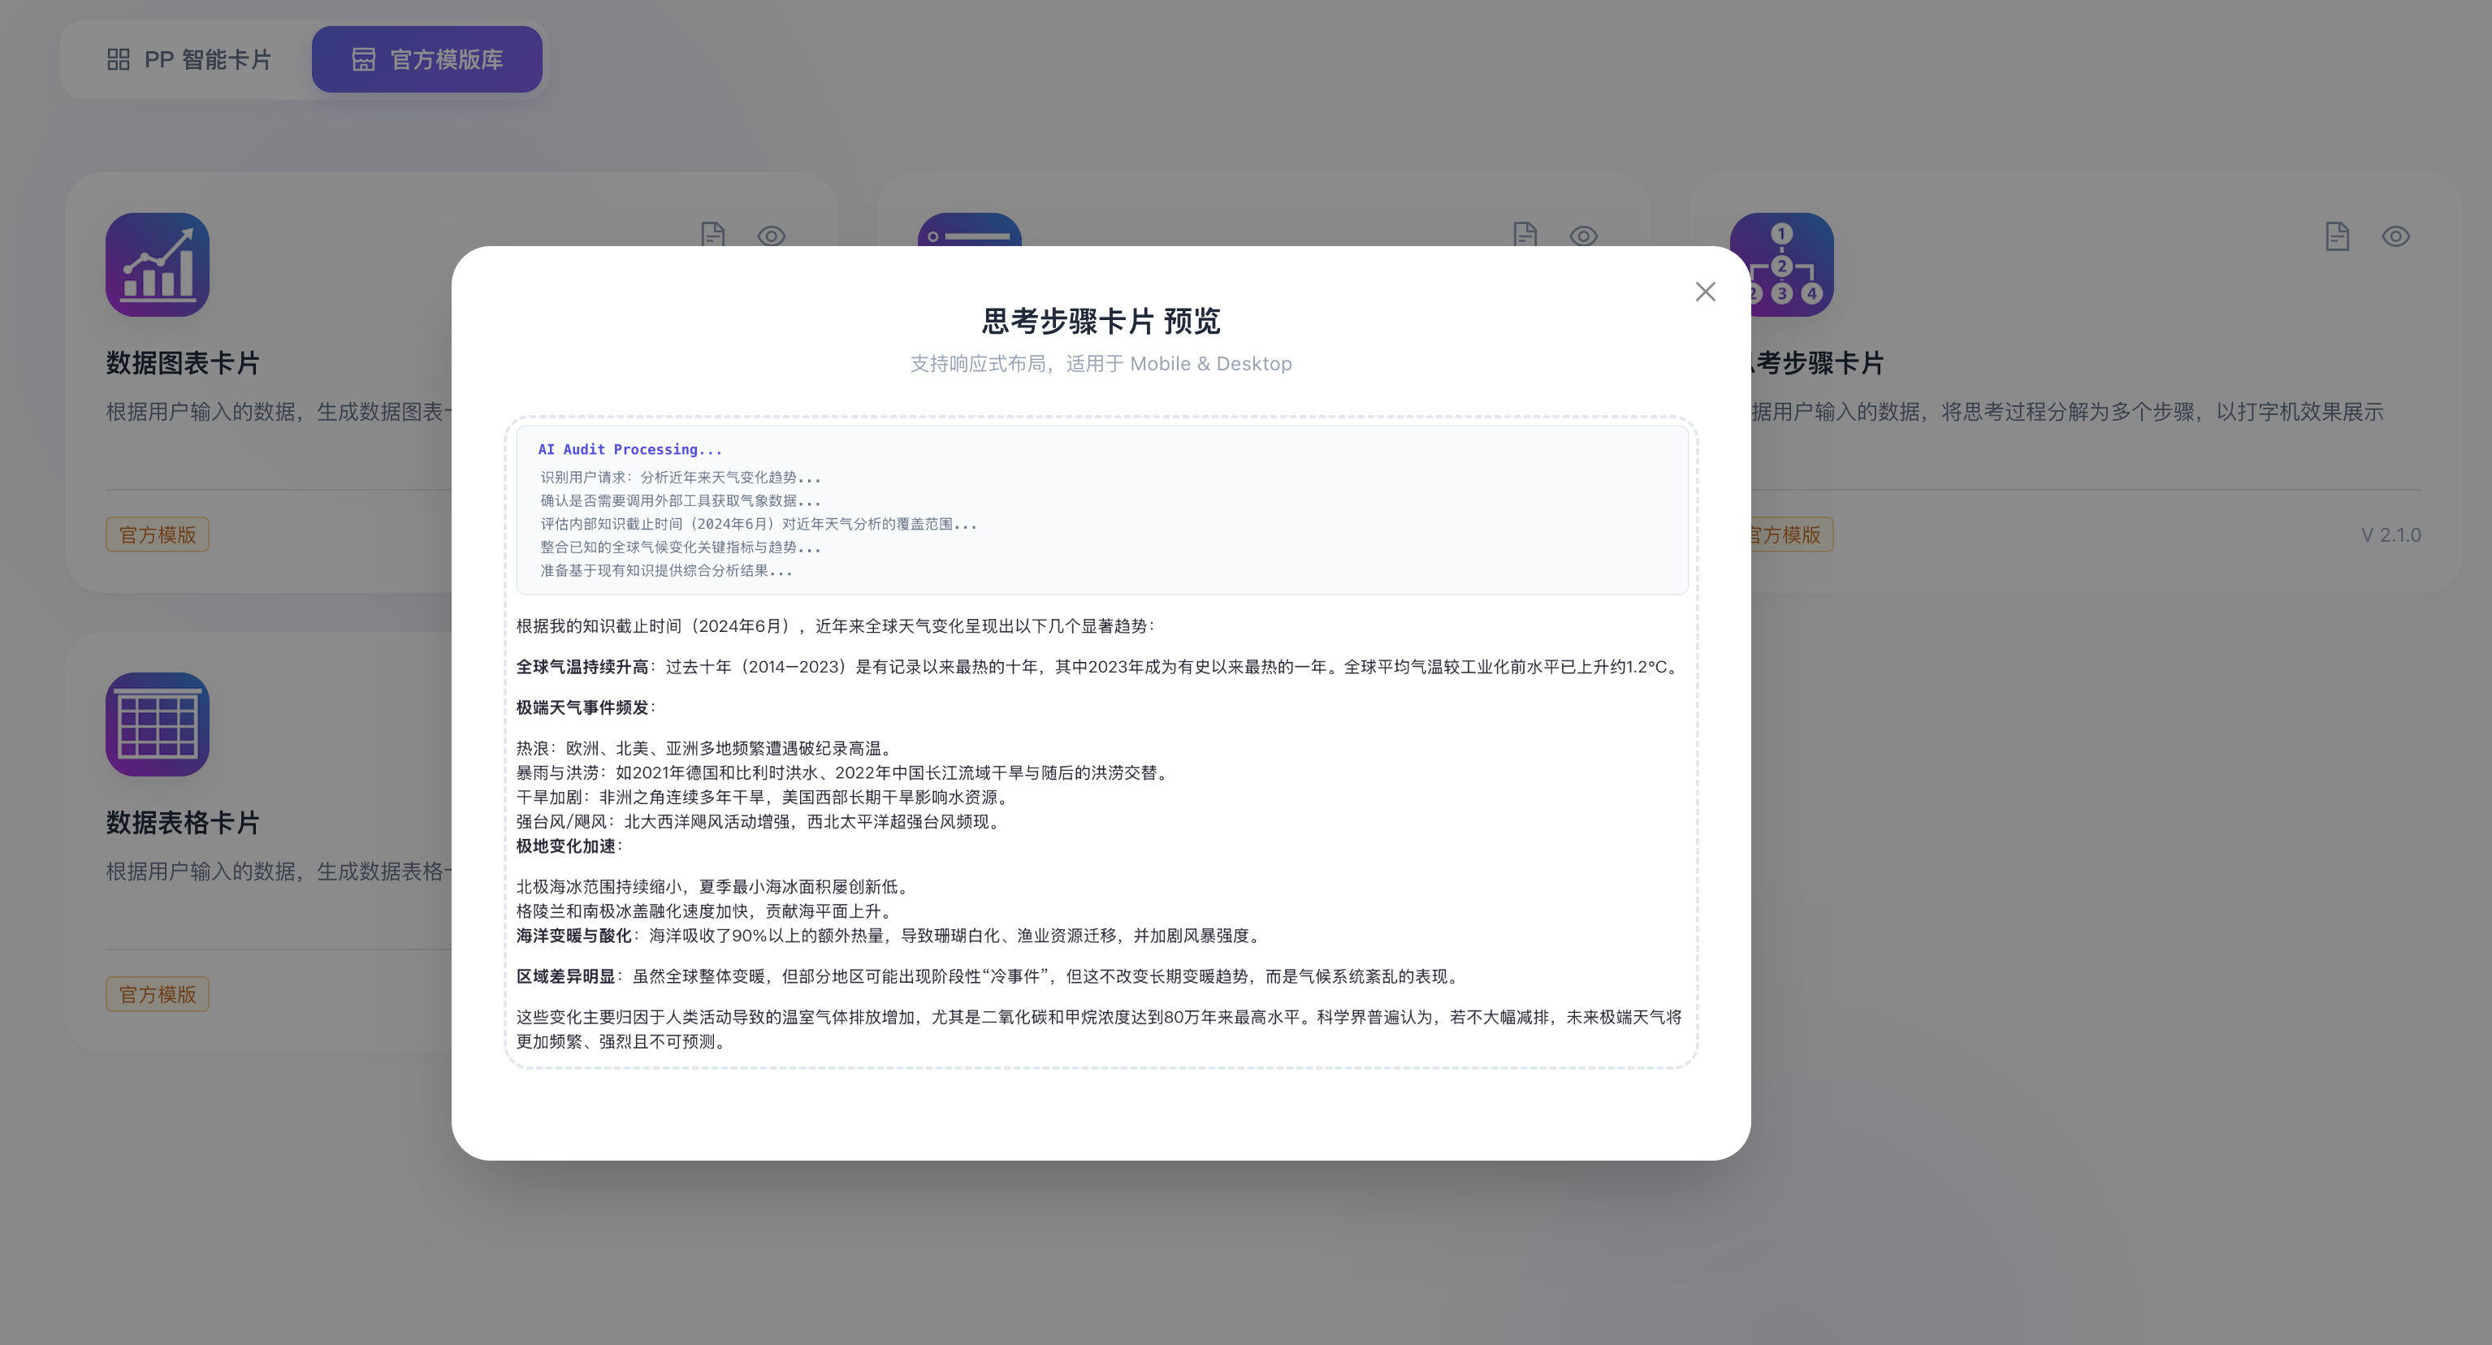This screenshot has height=1345, width=2492.
Task: Click the 数据图表卡片 card title
Action: pyautogui.click(x=183, y=363)
